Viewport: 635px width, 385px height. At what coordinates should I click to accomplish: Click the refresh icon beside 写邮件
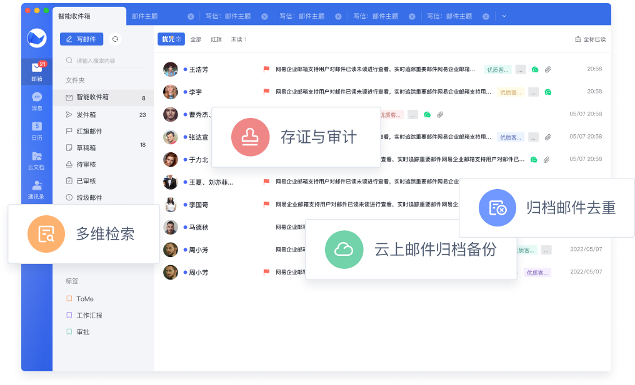(x=115, y=39)
